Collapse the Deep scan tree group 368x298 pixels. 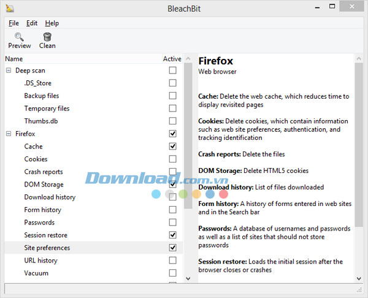pos(9,70)
